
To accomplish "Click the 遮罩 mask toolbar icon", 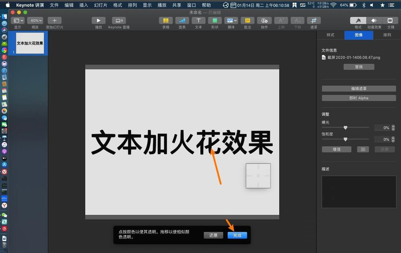I will tap(313, 21).
